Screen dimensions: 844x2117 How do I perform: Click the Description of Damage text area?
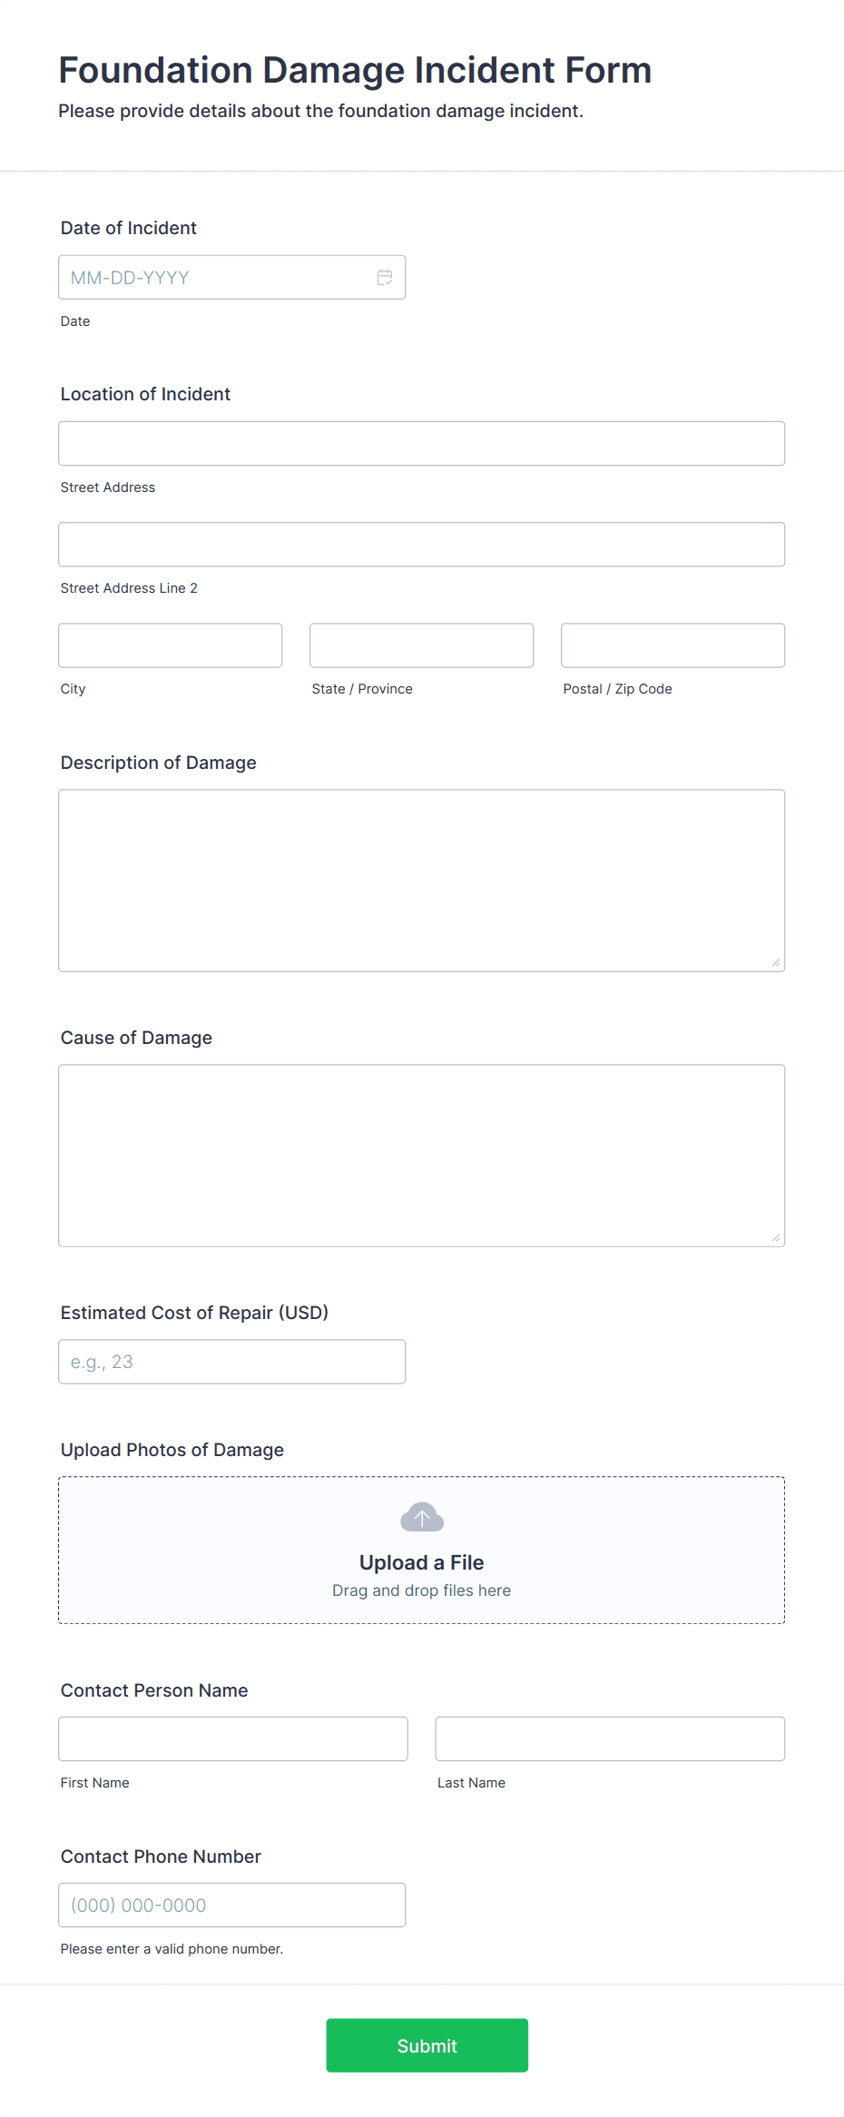click(422, 881)
